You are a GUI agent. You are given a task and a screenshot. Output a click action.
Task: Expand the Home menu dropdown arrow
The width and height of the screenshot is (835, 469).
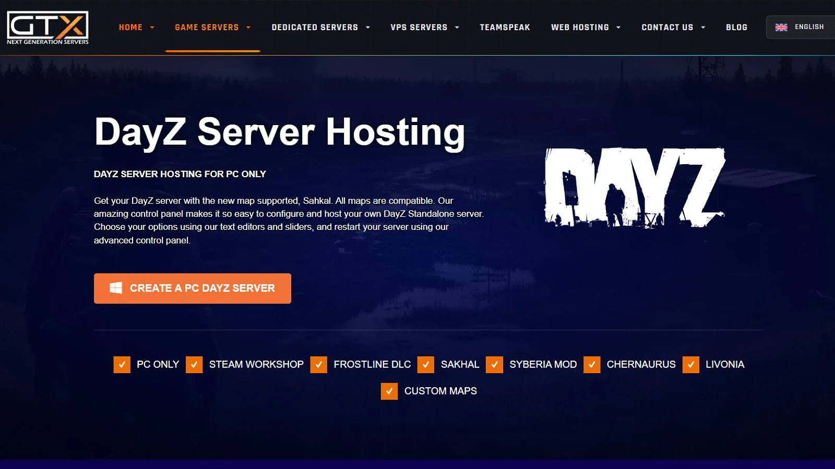pyautogui.click(x=152, y=28)
